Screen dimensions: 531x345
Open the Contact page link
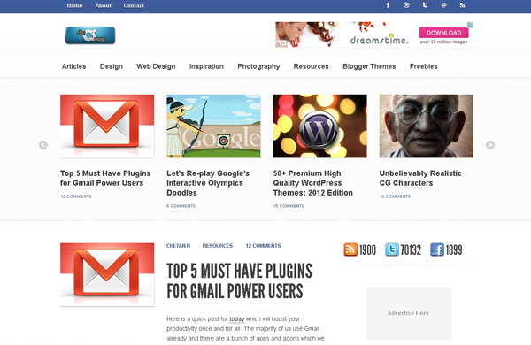pyautogui.click(x=134, y=5)
